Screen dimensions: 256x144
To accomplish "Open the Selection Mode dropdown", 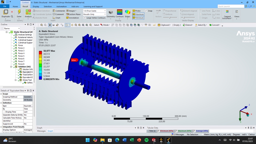I will pyautogui.click(x=105, y=25).
